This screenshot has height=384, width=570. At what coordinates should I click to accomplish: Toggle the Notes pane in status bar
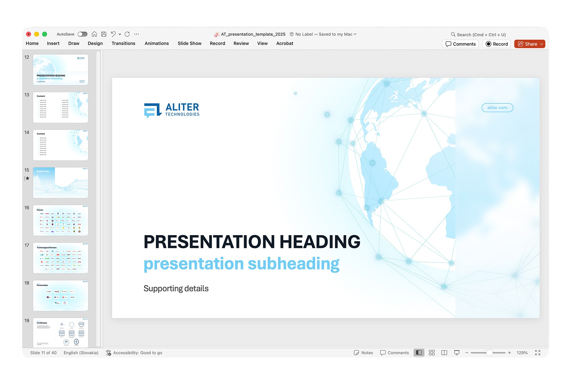click(363, 353)
